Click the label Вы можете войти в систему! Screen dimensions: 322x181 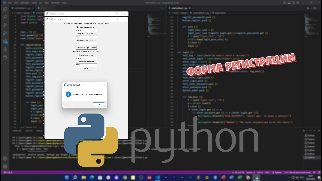[86, 52]
